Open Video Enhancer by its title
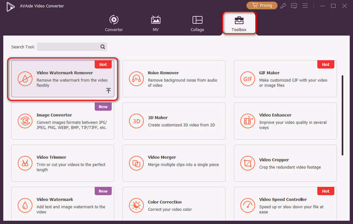Image resolution: width=353 pixels, height=224 pixels. 275,115
